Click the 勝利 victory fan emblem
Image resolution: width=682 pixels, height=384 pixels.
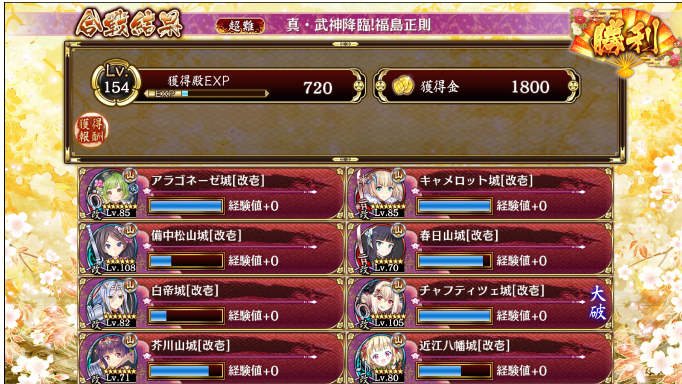pyautogui.click(x=626, y=41)
